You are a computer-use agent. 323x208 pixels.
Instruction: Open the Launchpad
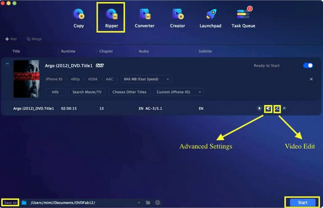coord(210,18)
